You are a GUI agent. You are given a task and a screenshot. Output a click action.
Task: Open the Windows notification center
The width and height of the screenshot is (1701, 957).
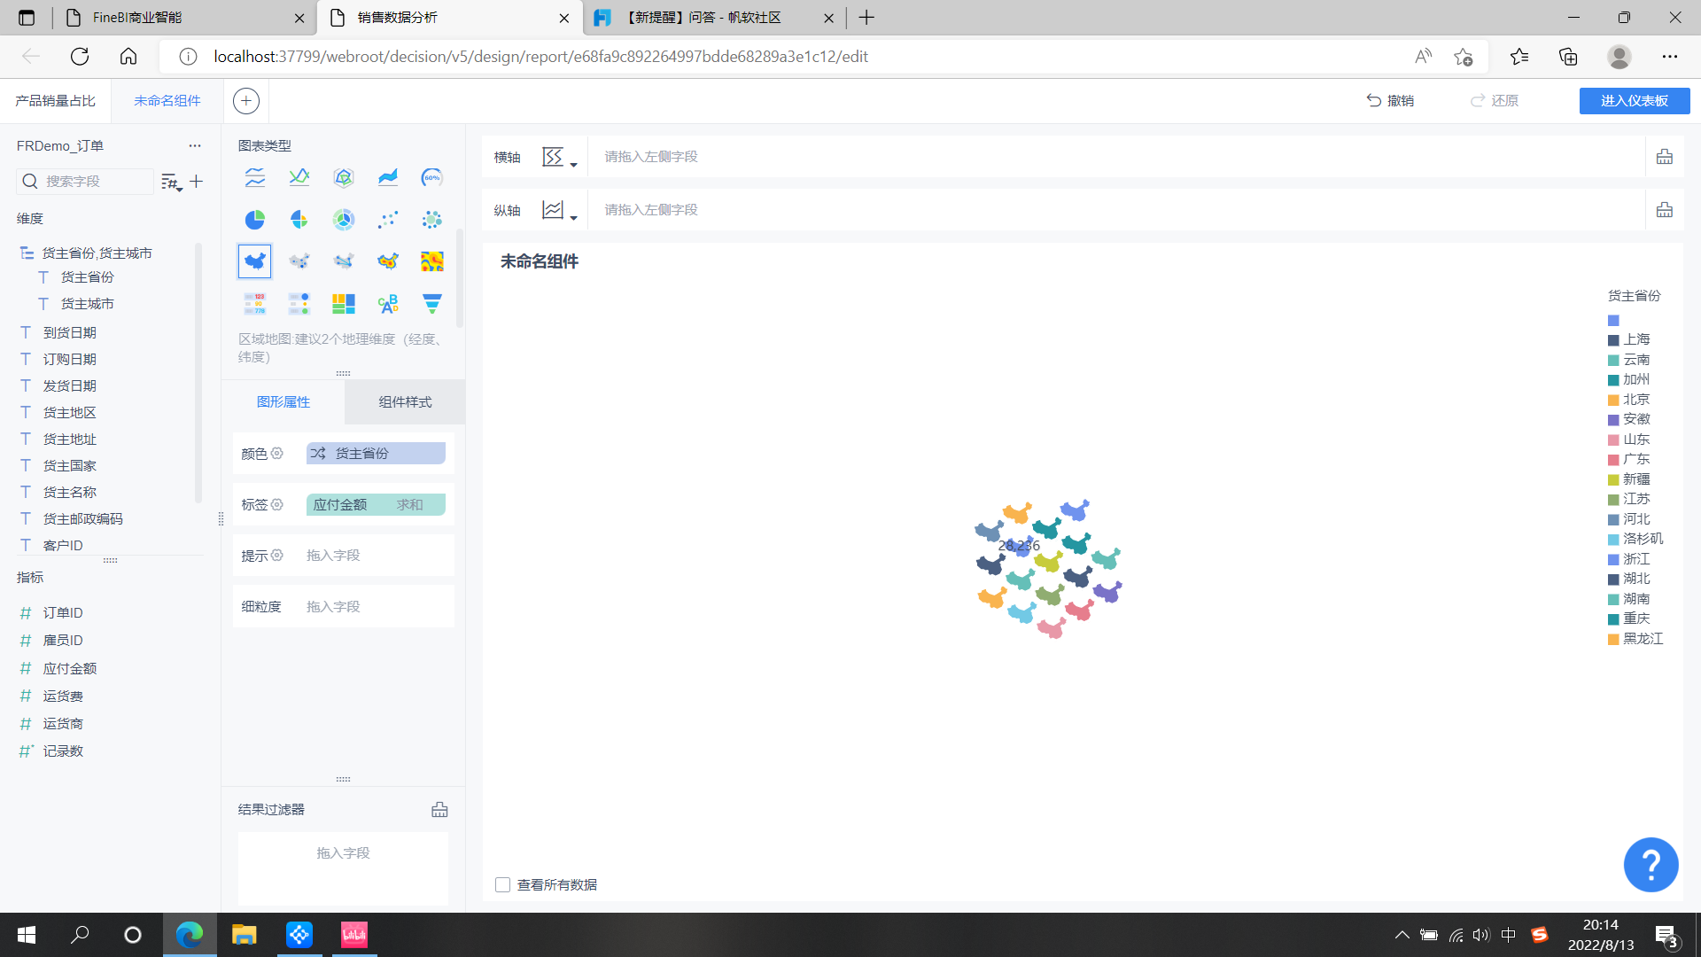click(1666, 936)
